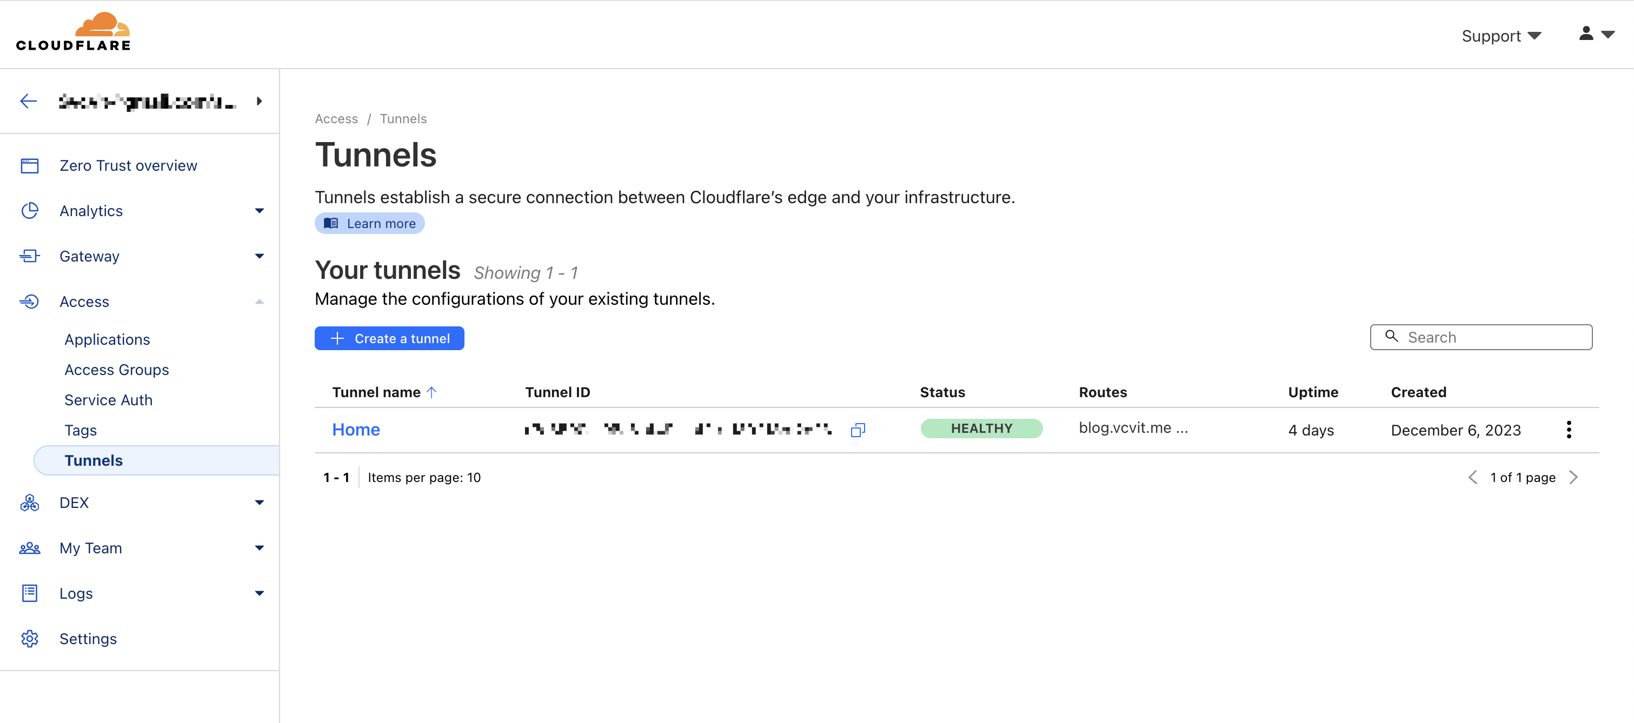Click the Zero Trust overview icon
1634x723 pixels.
[x=30, y=166]
